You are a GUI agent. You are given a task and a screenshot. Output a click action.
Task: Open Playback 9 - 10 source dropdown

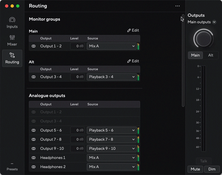click(112, 148)
